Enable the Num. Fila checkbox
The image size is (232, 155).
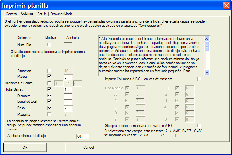[49, 45]
